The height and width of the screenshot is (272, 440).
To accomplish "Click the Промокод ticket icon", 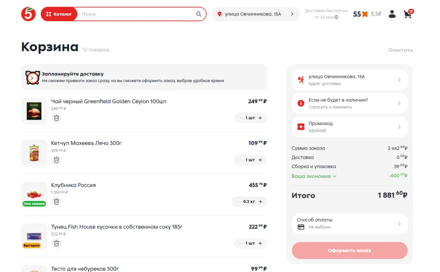I will 301,127.
